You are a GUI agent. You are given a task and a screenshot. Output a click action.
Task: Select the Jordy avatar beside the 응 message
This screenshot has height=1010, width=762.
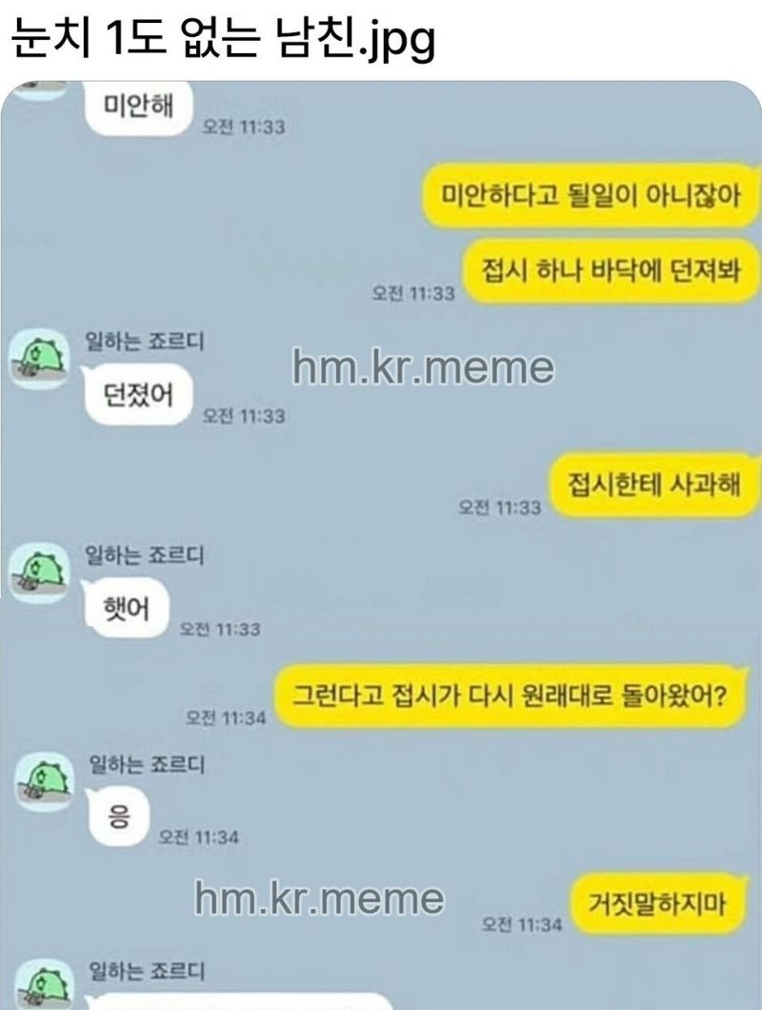[x=44, y=782]
